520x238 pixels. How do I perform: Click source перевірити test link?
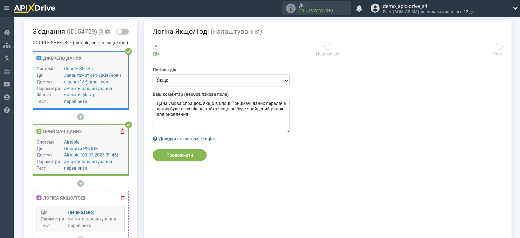coord(75,102)
